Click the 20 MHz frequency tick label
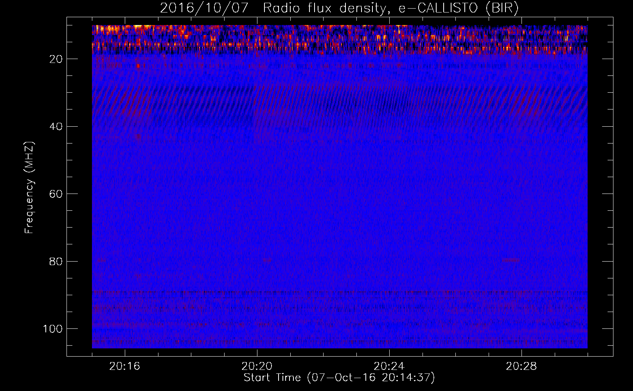The height and width of the screenshot is (391, 633). point(56,59)
